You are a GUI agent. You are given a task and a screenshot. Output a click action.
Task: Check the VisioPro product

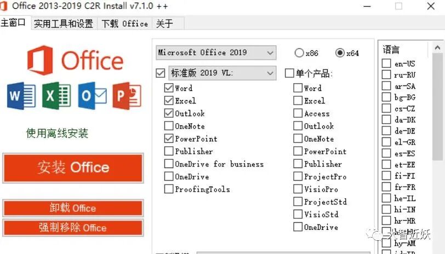tap(298, 189)
